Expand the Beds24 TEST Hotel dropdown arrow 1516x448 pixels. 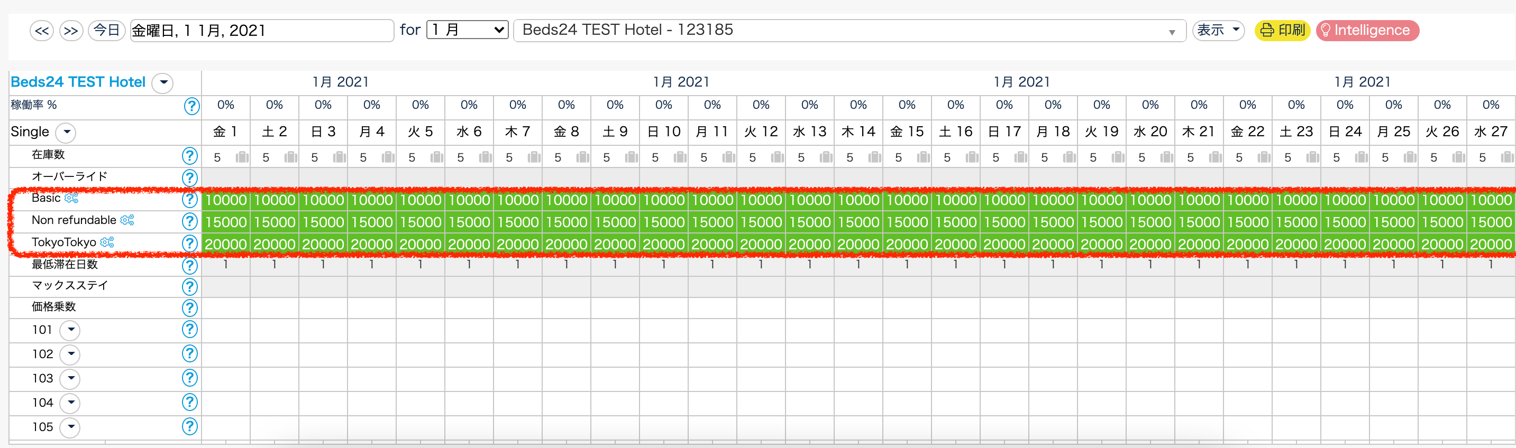coord(163,83)
